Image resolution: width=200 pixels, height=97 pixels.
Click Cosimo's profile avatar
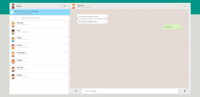[x=13, y=6]
